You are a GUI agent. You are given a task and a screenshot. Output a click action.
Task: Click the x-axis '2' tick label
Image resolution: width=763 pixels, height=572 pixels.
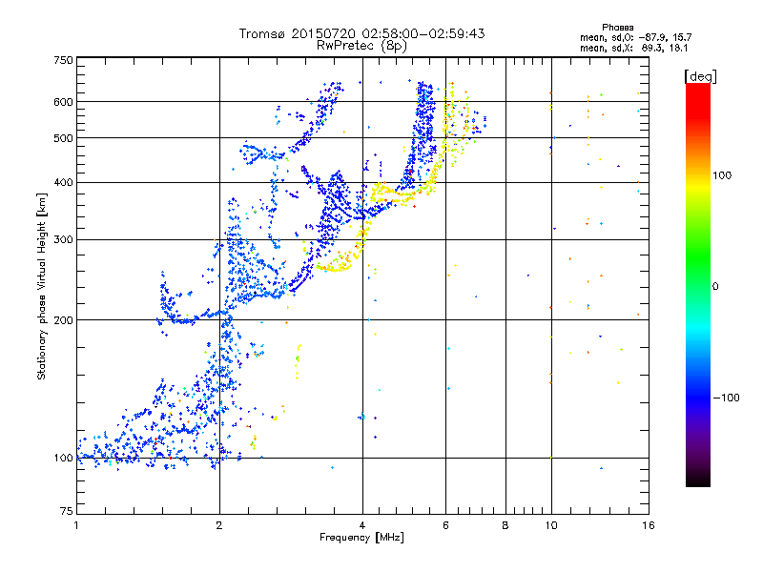coord(219,525)
